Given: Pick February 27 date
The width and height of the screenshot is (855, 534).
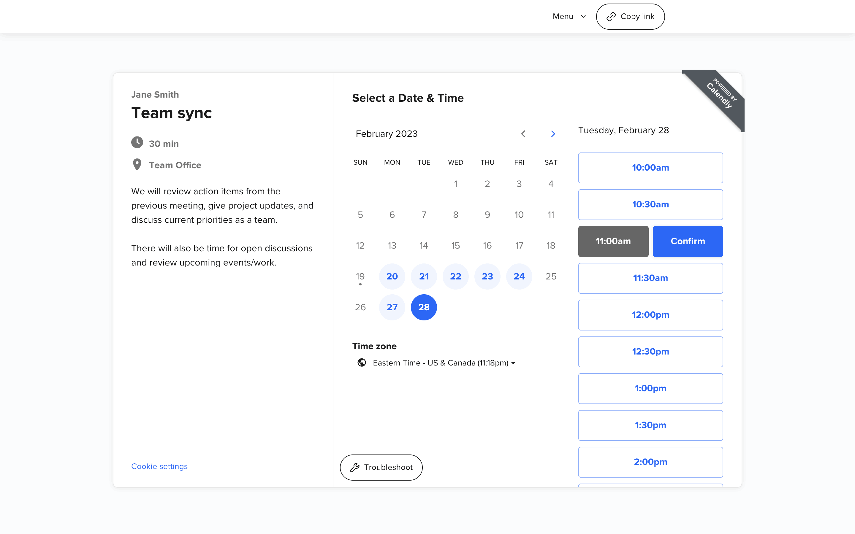Looking at the screenshot, I should click(392, 307).
